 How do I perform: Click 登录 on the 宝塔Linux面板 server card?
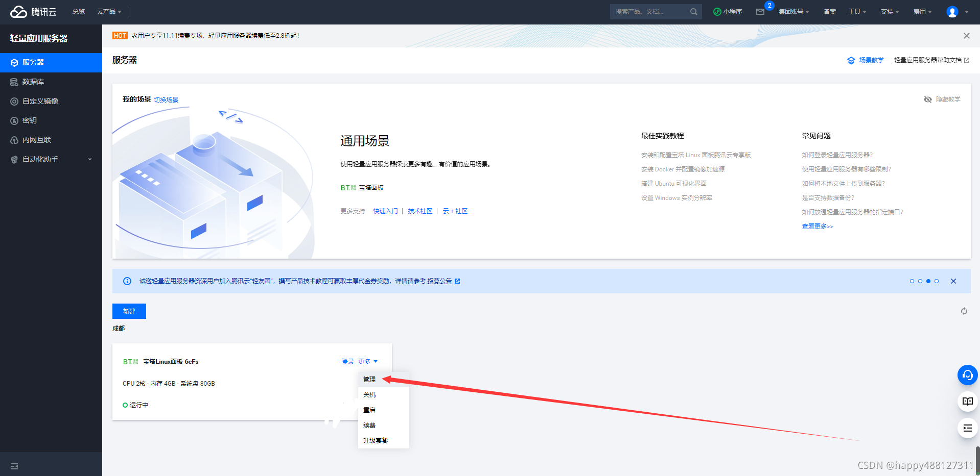point(348,362)
